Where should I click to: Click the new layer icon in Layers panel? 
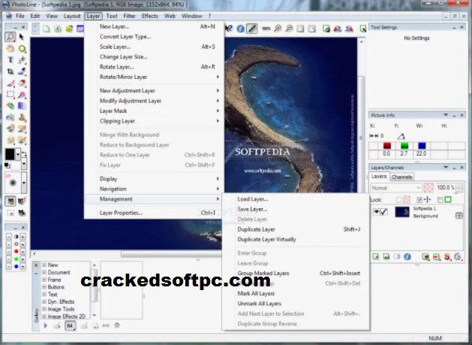pyautogui.click(x=376, y=256)
